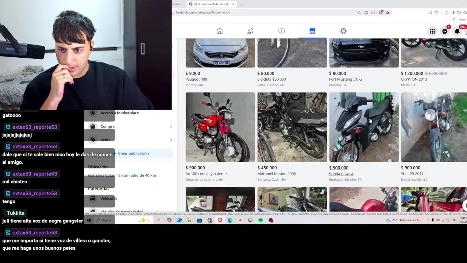Click the Brave Rewards triangle icon
This screenshot has width=467, height=263.
[x=387, y=12]
